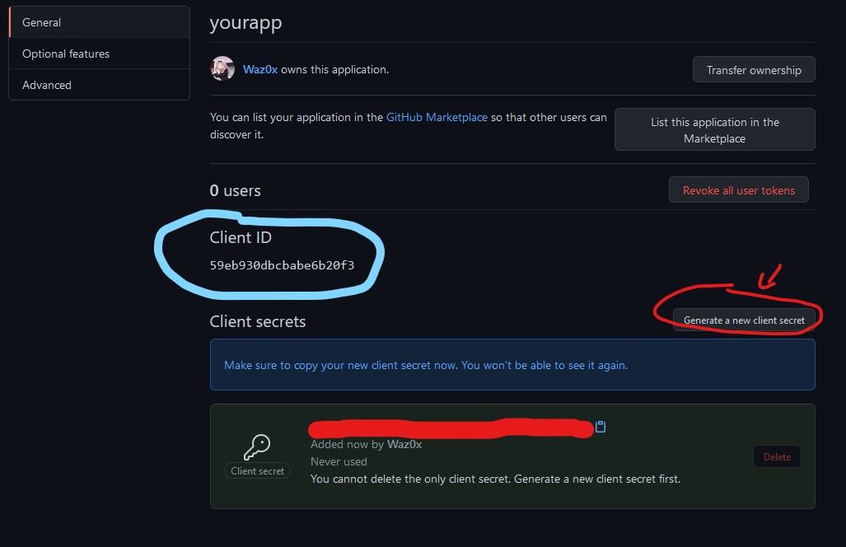Click the 'Make sure to copy' notice text

click(426, 365)
